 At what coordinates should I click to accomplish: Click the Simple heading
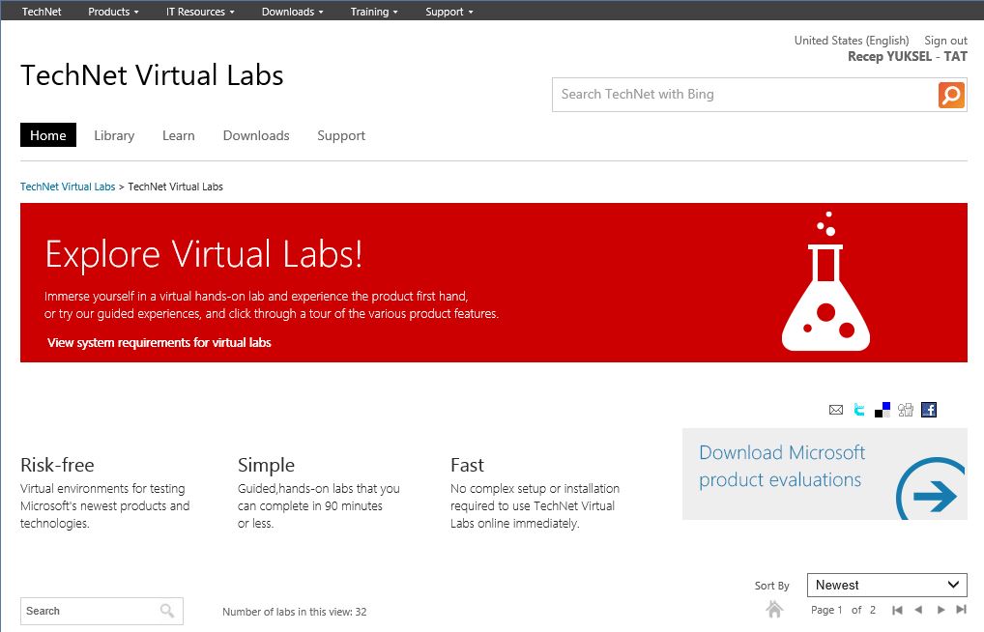point(266,465)
